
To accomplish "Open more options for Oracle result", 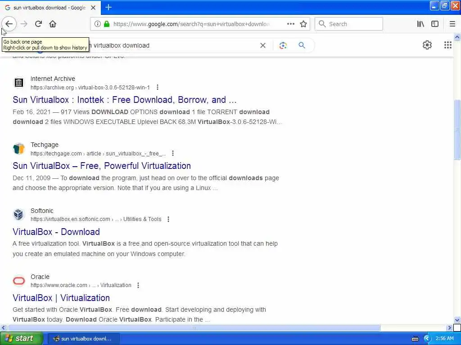I will (x=138, y=285).
